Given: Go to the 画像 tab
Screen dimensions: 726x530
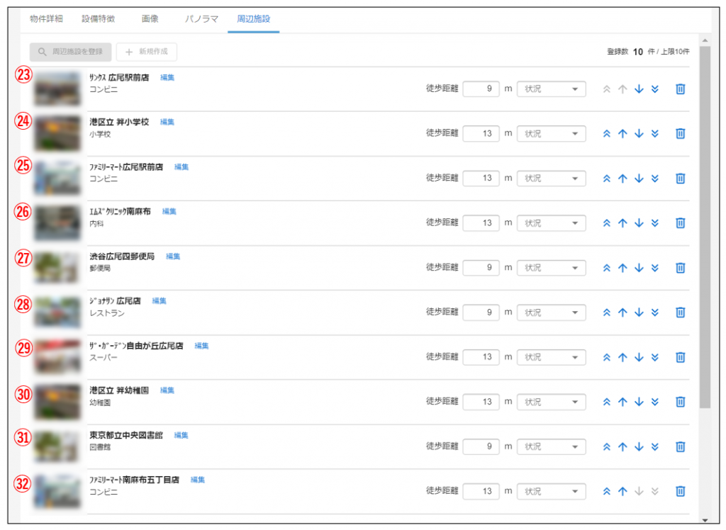Looking at the screenshot, I should click(x=150, y=19).
